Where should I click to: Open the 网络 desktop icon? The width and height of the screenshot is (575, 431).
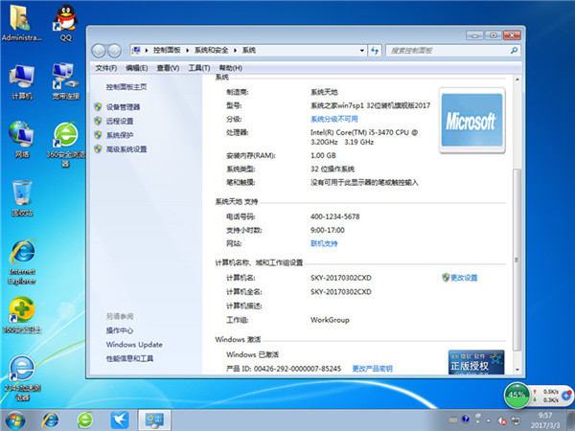22,139
